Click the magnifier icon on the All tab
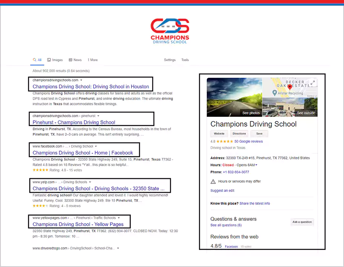The height and width of the screenshot is (267, 344). pyautogui.click(x=34, y=60)
